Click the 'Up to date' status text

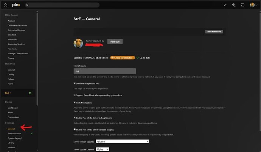[x=144, y=58]
